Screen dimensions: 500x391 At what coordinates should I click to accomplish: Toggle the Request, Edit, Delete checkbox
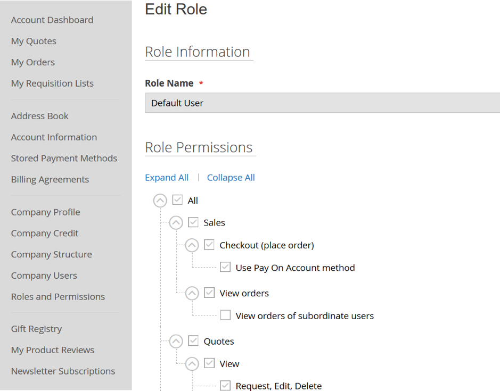click(x=225, y=385)
